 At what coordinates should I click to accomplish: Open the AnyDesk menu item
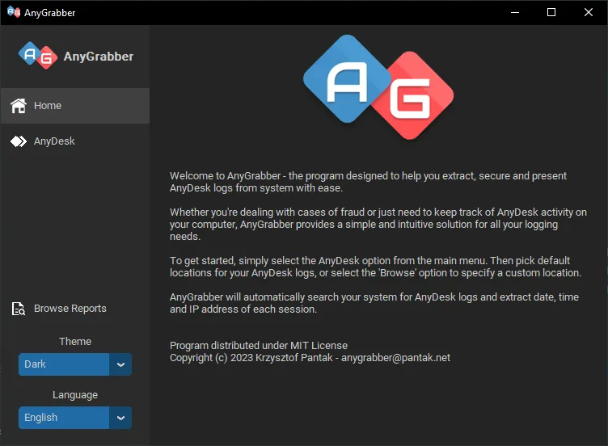click(75, 141)
